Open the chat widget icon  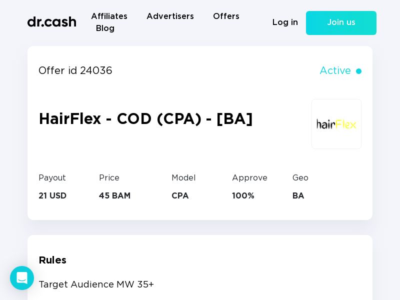(22, 278)
